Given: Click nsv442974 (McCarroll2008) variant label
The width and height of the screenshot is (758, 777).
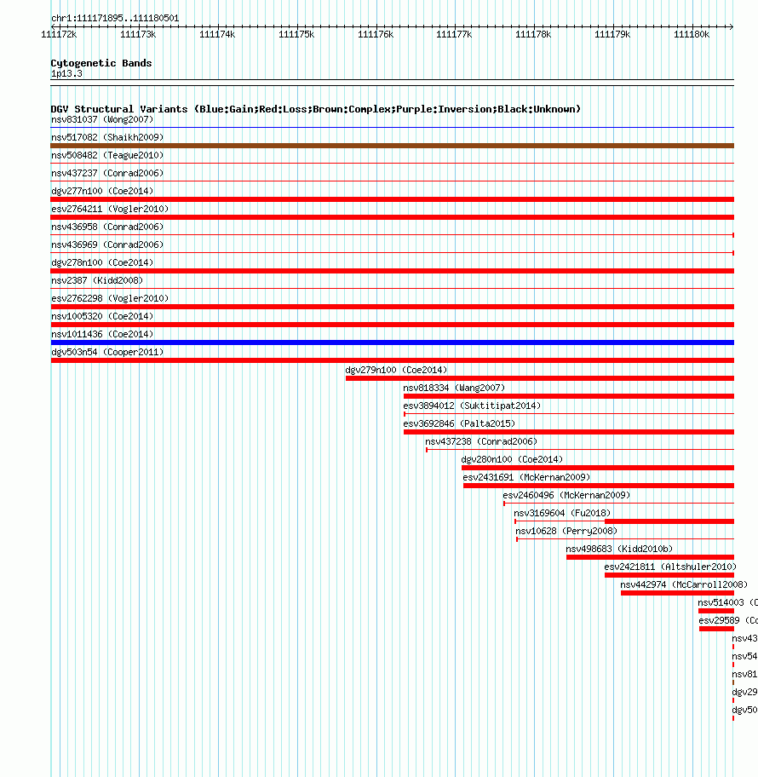Looking at the screenshot, I should tap(684, 584).
